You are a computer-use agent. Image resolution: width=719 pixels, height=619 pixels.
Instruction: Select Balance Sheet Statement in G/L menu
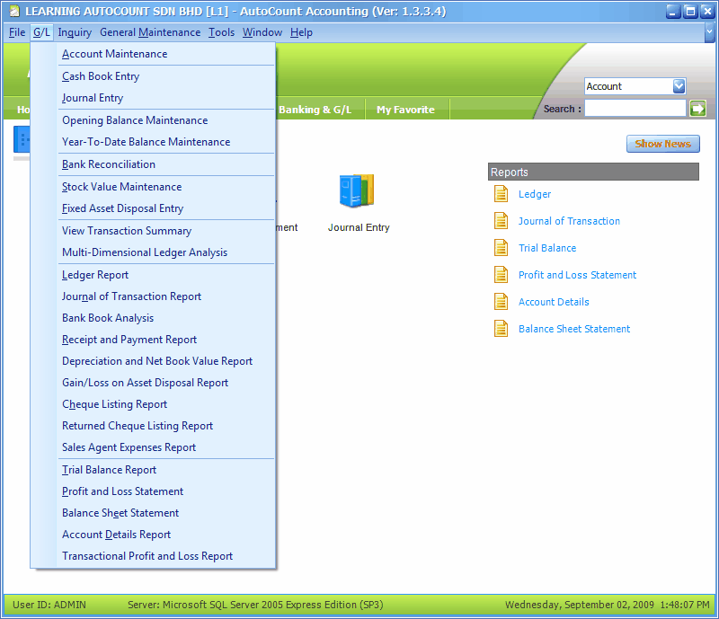tap(166, 513)
